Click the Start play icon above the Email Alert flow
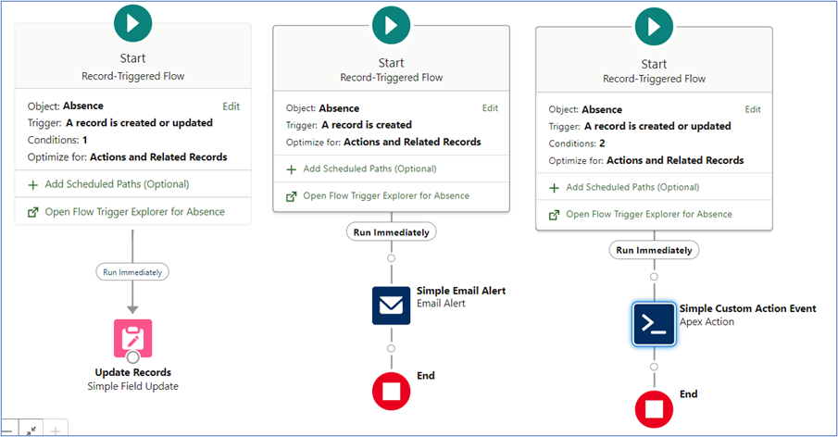This screenshot has width=838, height=437. (x=391, y=25)
